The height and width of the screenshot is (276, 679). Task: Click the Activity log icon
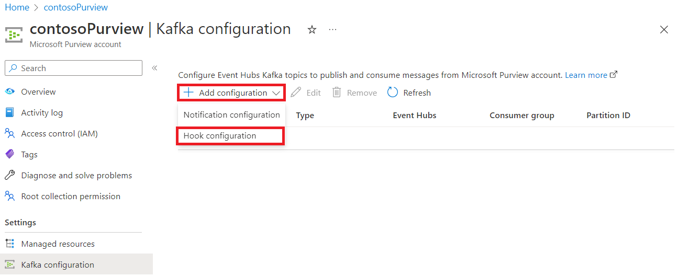(x=10, y=113)
